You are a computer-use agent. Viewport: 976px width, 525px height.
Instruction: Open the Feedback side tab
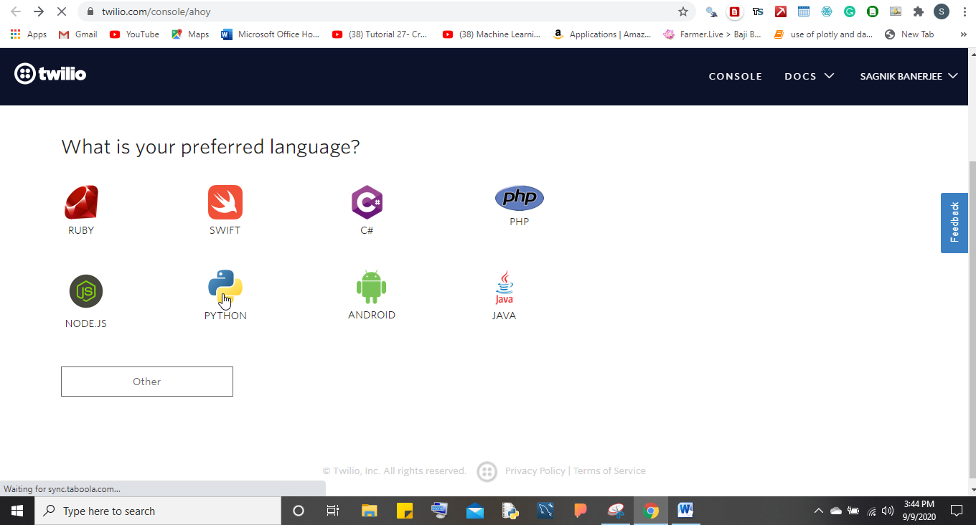click(954, 222)
